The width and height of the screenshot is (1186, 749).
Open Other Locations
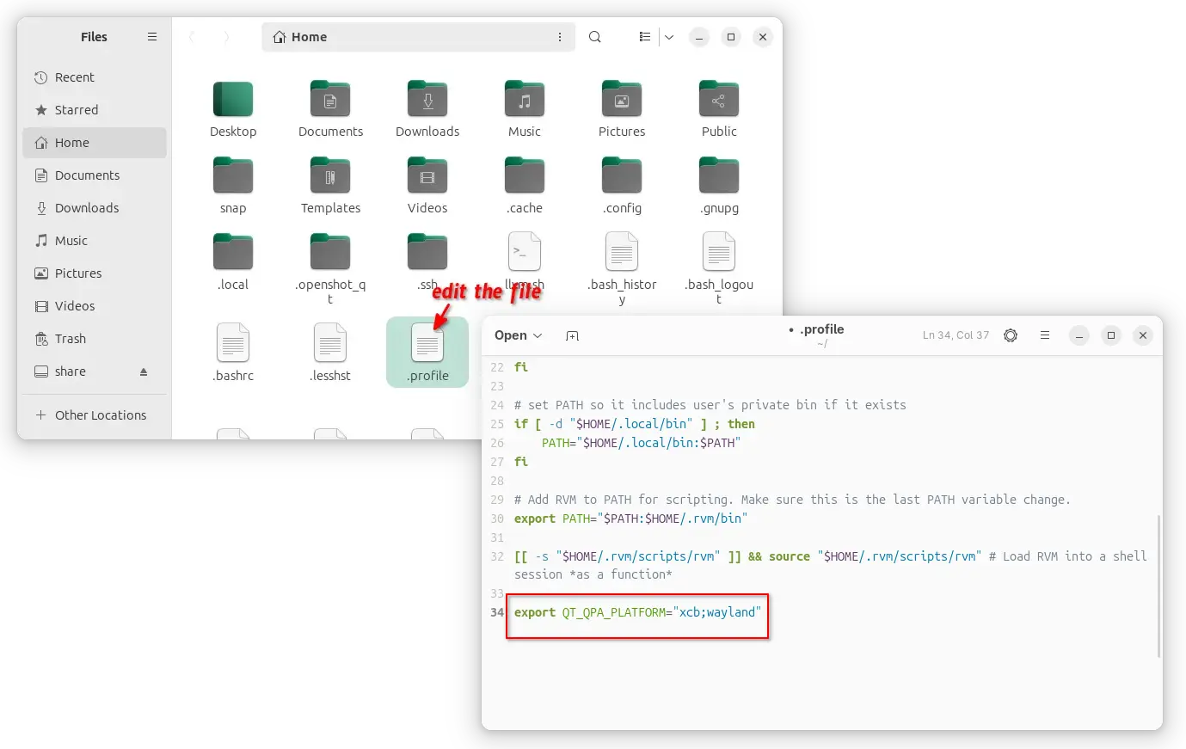pos(101,415)
